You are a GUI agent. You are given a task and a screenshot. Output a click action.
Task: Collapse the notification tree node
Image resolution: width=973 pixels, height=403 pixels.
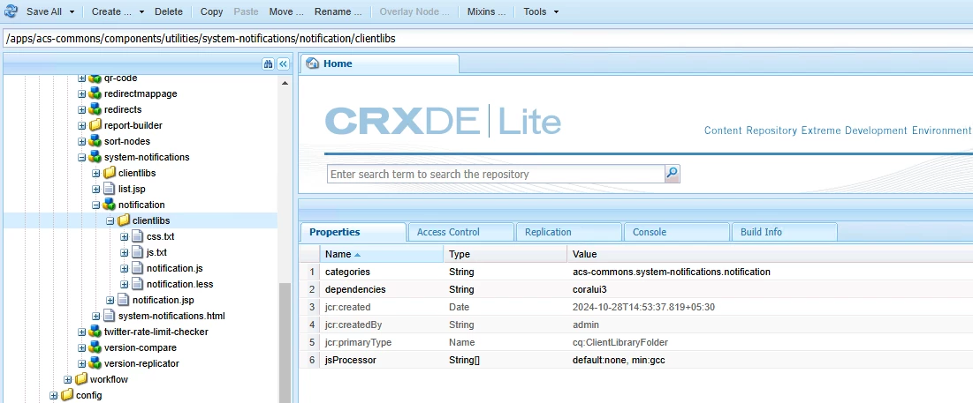tap(95, 205)
